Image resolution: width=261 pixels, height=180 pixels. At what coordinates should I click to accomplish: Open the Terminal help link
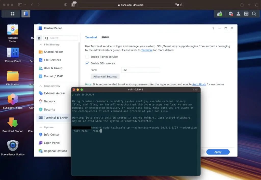pos(147,50)
